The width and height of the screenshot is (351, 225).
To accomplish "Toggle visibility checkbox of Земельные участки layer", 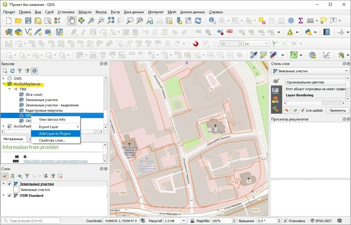I will point(9,184).
